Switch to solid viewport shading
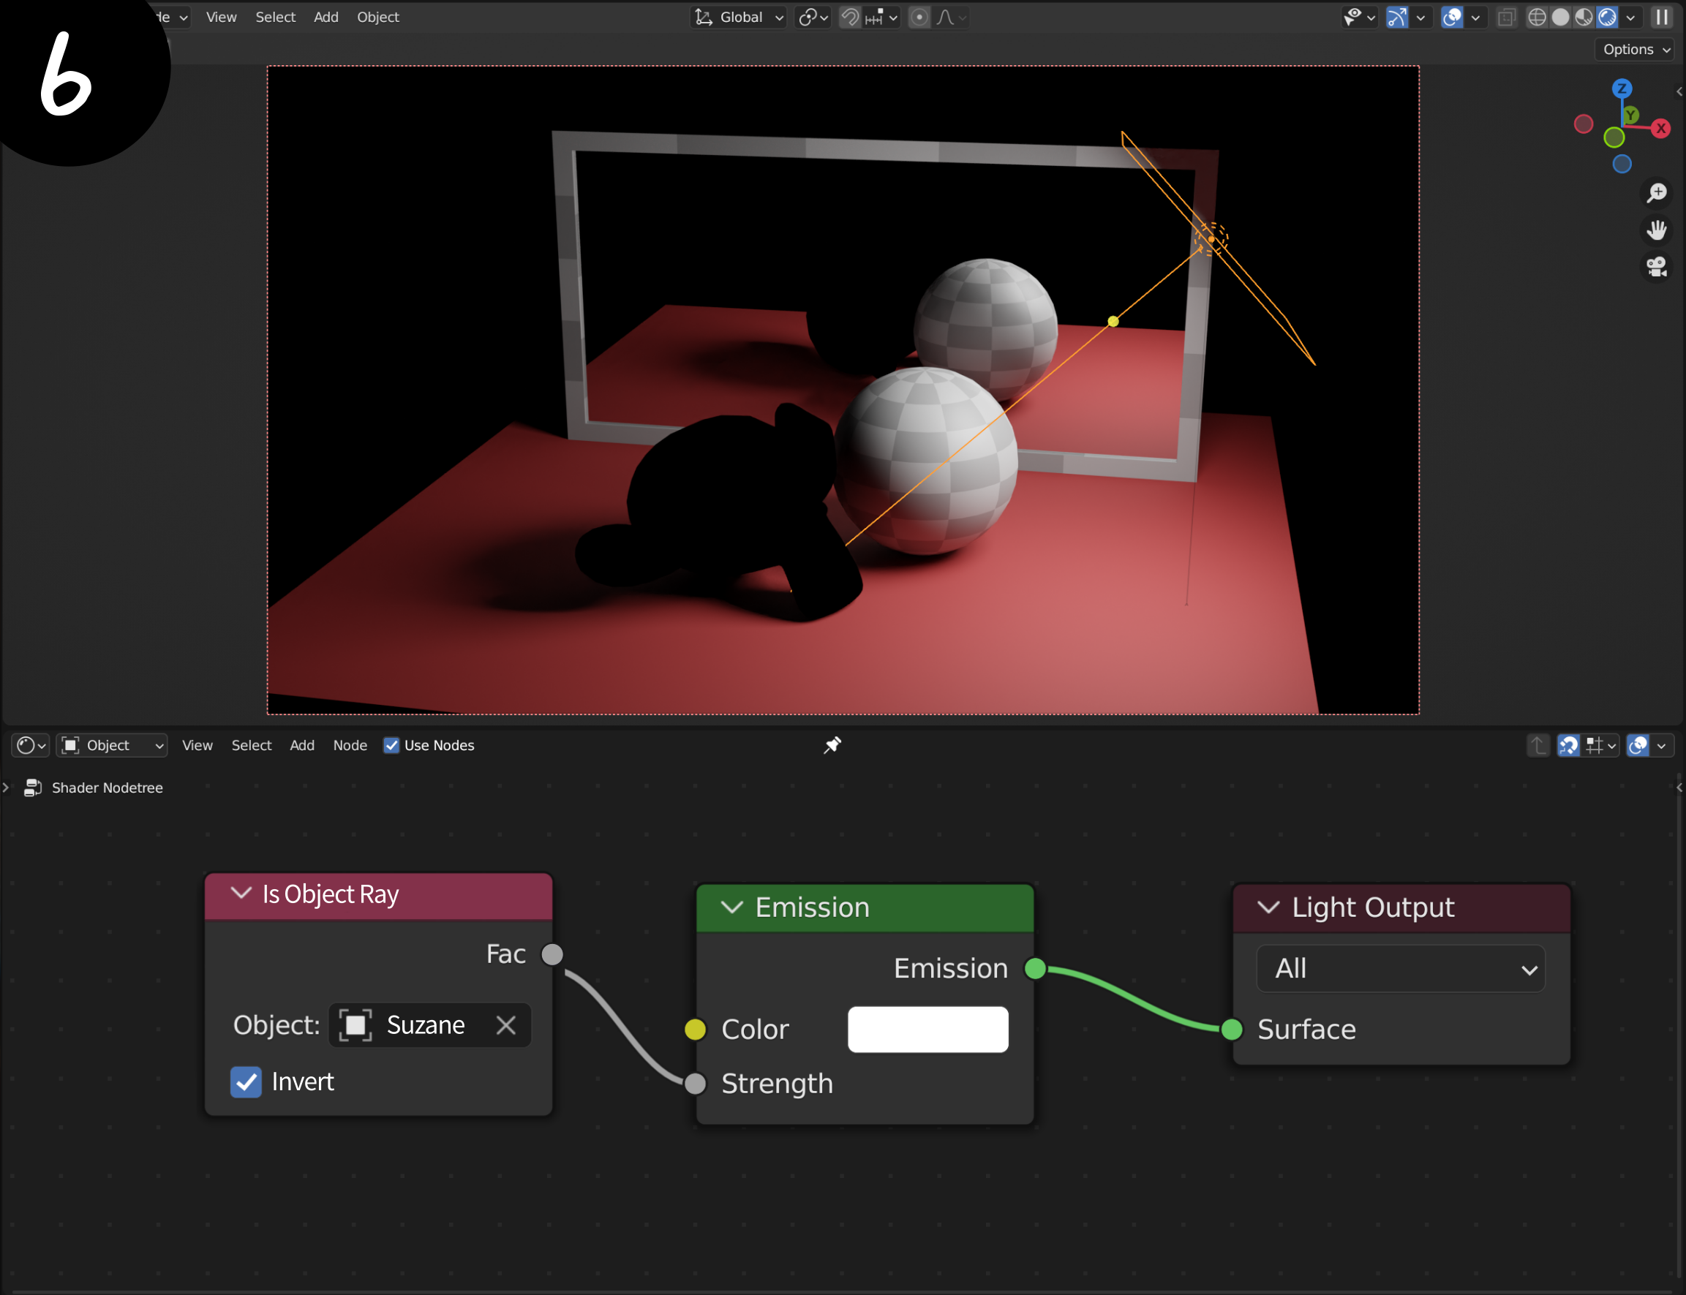Screen dimensions: 1686x1295 pyautogui.click(x=1560, y=17)
